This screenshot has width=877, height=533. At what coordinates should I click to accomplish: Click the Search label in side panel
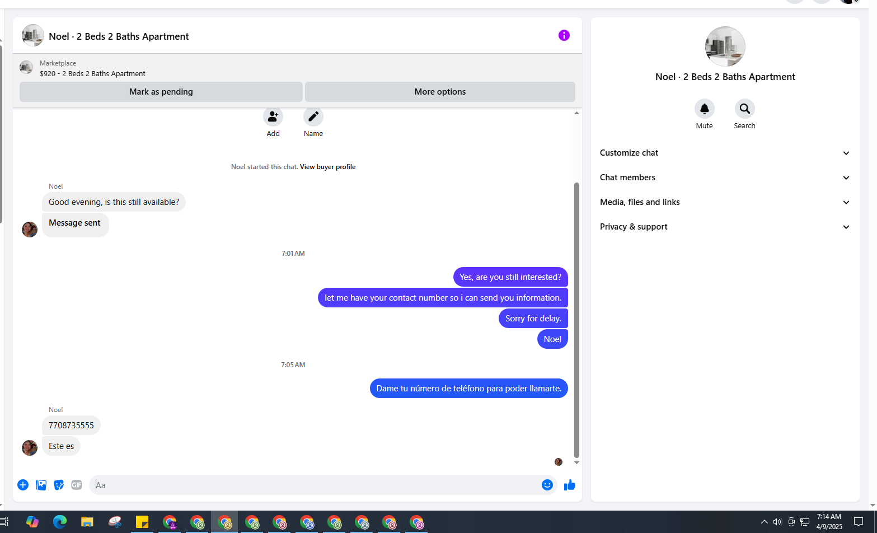pos(744,126)
